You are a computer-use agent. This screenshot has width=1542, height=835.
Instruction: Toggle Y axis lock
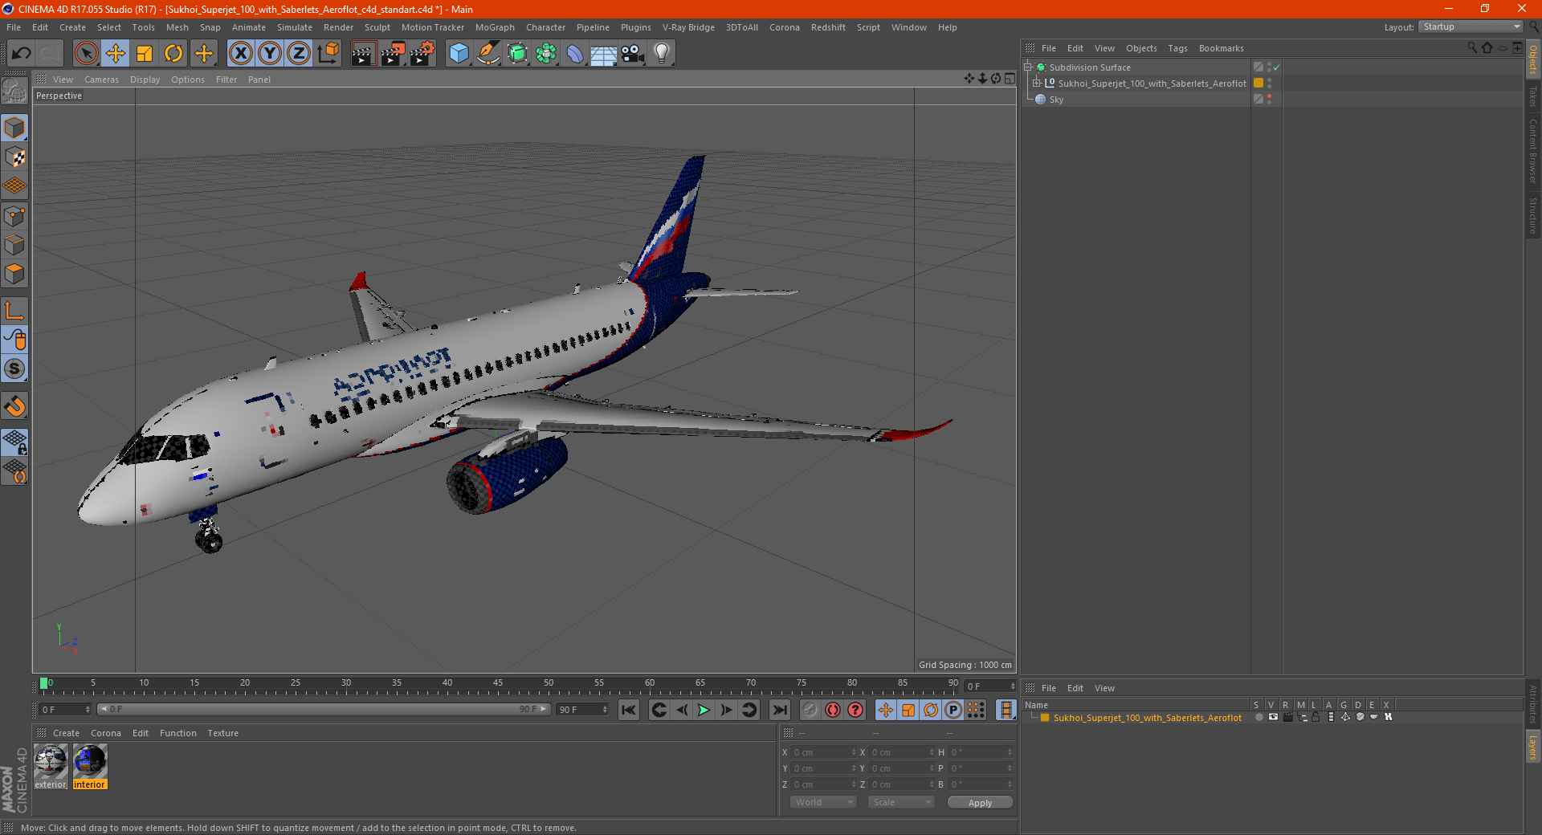coord(270,54)
